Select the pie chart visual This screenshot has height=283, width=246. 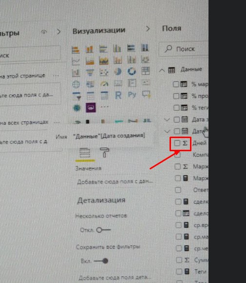tap(118, 72)
